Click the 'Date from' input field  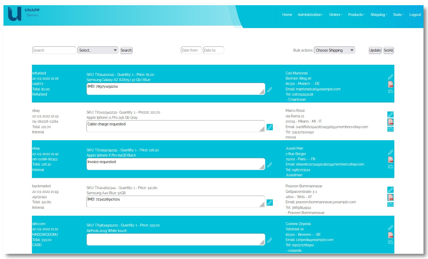(x=191, y=50)
